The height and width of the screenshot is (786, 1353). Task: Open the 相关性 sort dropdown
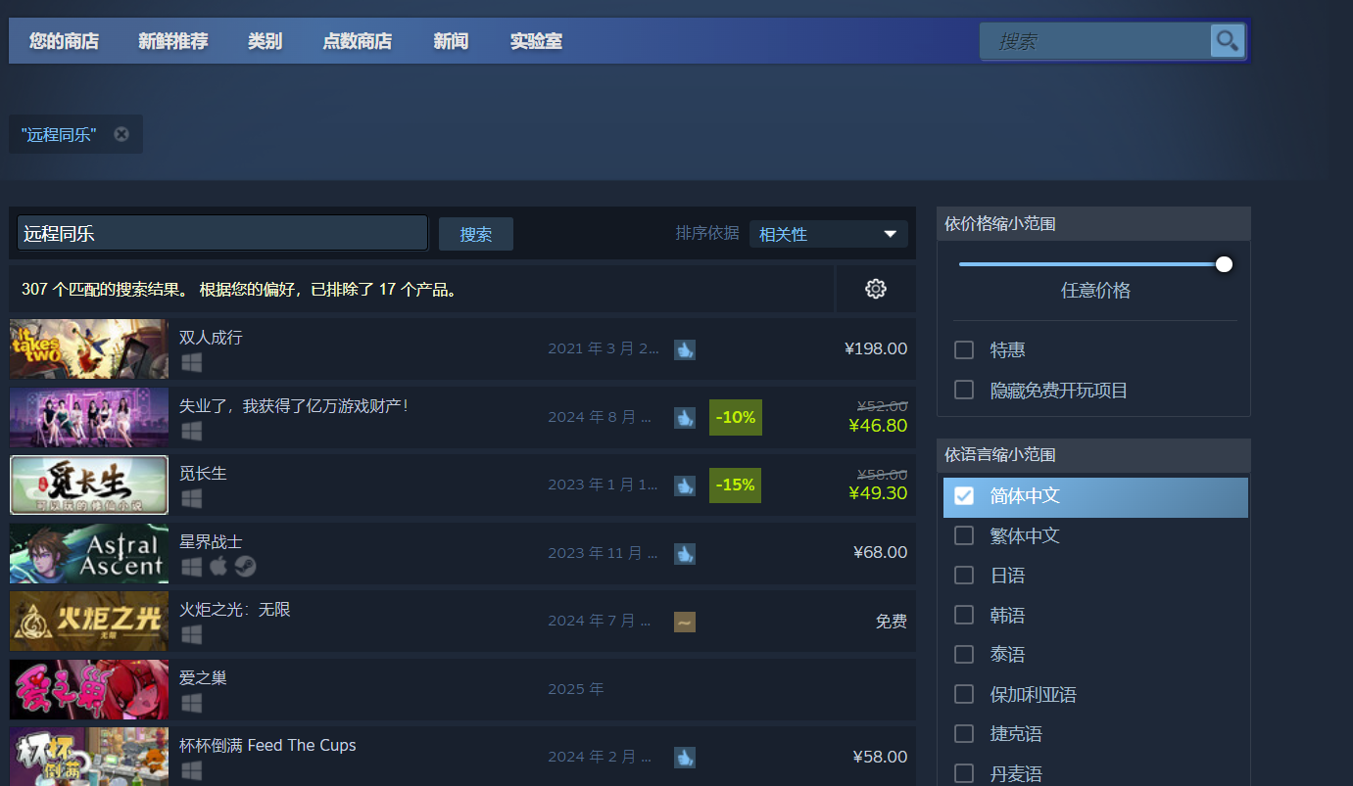pos(829,234)
